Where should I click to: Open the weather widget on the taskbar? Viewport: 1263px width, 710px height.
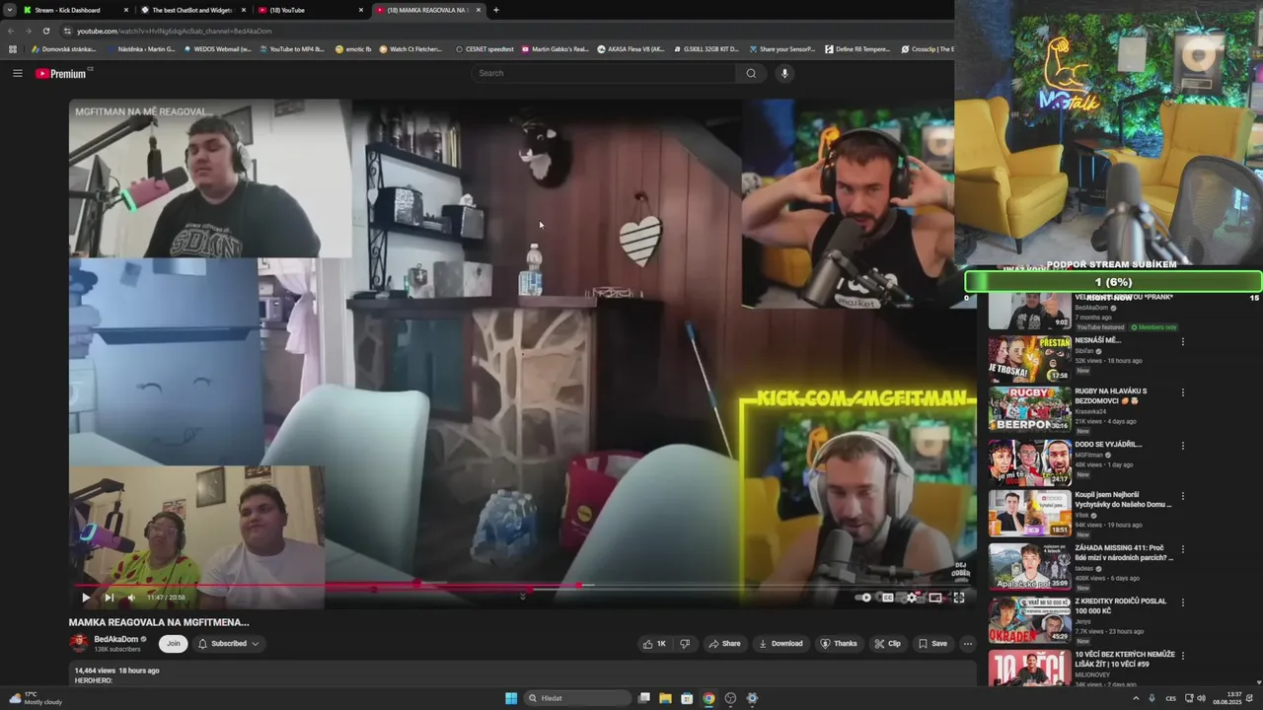(37, 698)
